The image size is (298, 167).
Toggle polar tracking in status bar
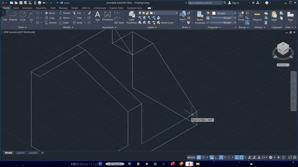pos(221,157)
